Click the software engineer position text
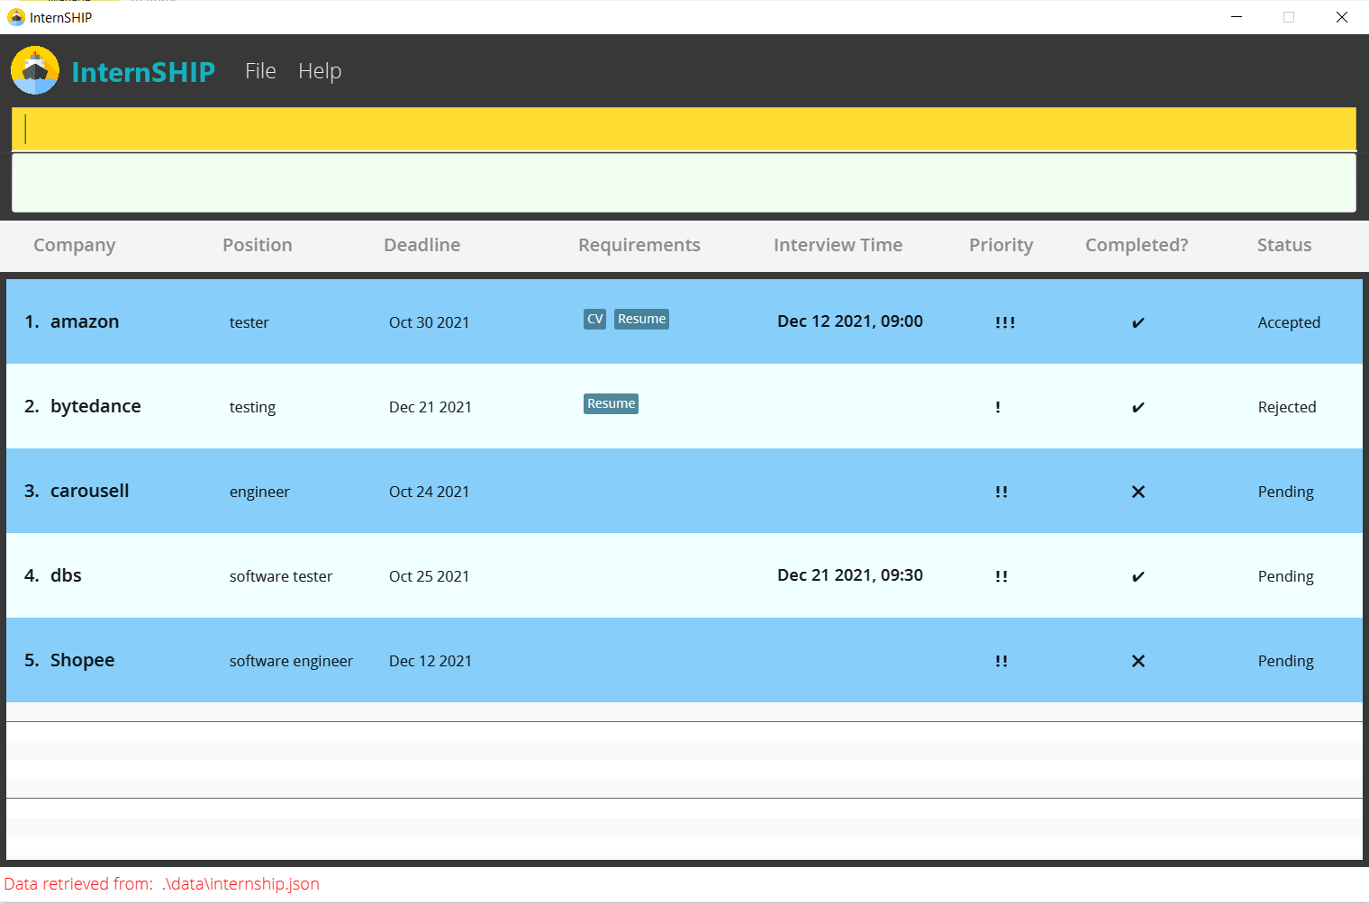This screenshot has height=904, width=1369. [x=291, y=661]
